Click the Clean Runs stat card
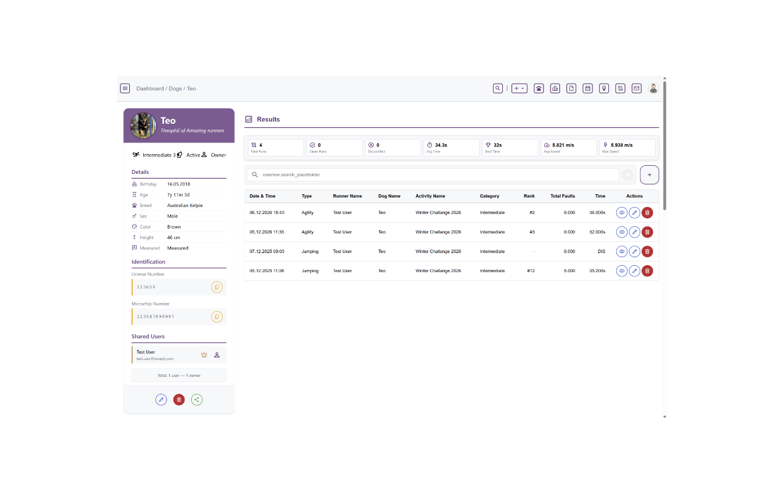 pos(334,148)
